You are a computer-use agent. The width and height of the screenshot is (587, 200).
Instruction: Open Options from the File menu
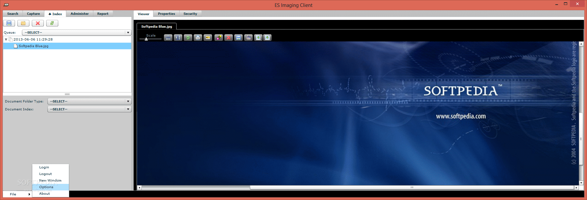[x=50, y=187]
